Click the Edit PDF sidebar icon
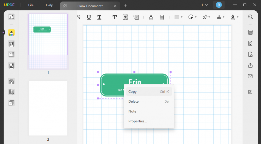 pyautogui.click(x=11, y=44)
